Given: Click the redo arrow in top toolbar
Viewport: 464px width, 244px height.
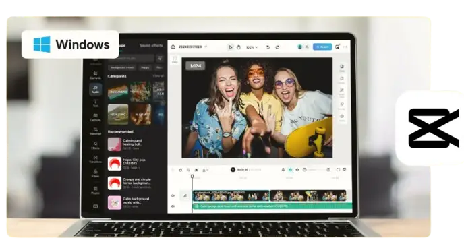Looking at the screenshot, I should pyautogui.click(x=277, y=47).
